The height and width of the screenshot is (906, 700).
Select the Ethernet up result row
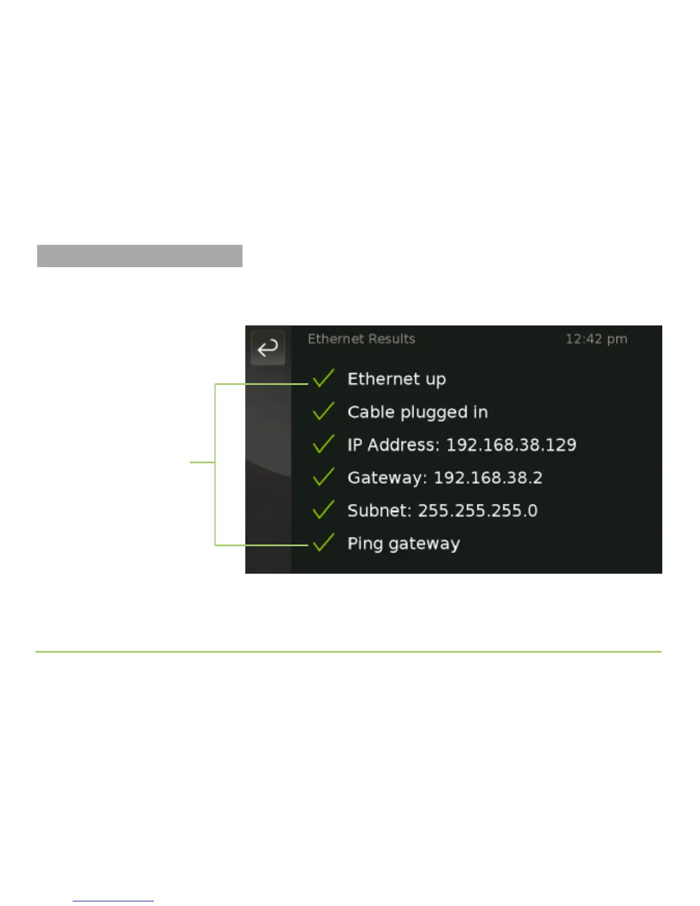coord(396,379)
